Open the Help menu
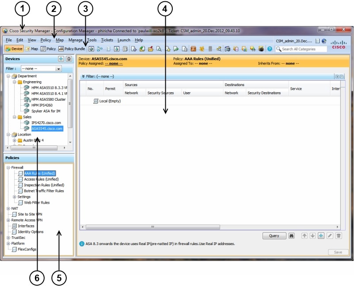Image resolution: width=362 pixels, height=287 pixels. pos(139,40)
